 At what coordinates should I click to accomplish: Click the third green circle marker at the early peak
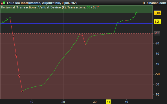pos(10,19)
